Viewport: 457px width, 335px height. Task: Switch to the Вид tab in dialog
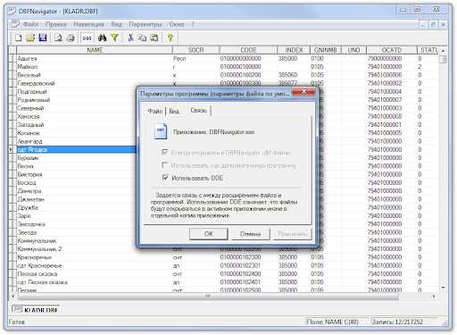coord(174,112)
